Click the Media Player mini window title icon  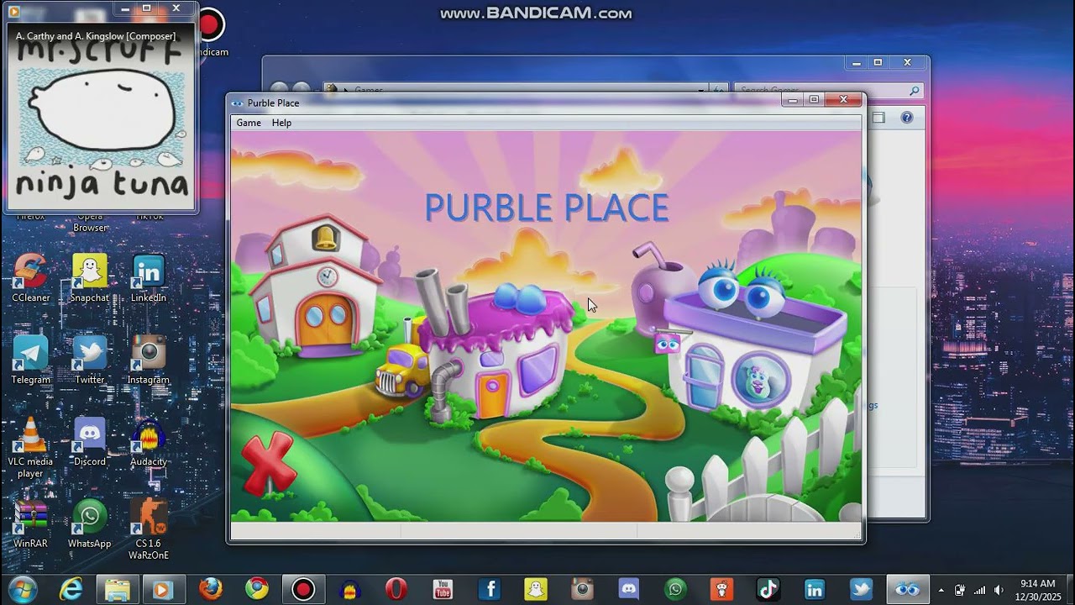click(14, 11)
